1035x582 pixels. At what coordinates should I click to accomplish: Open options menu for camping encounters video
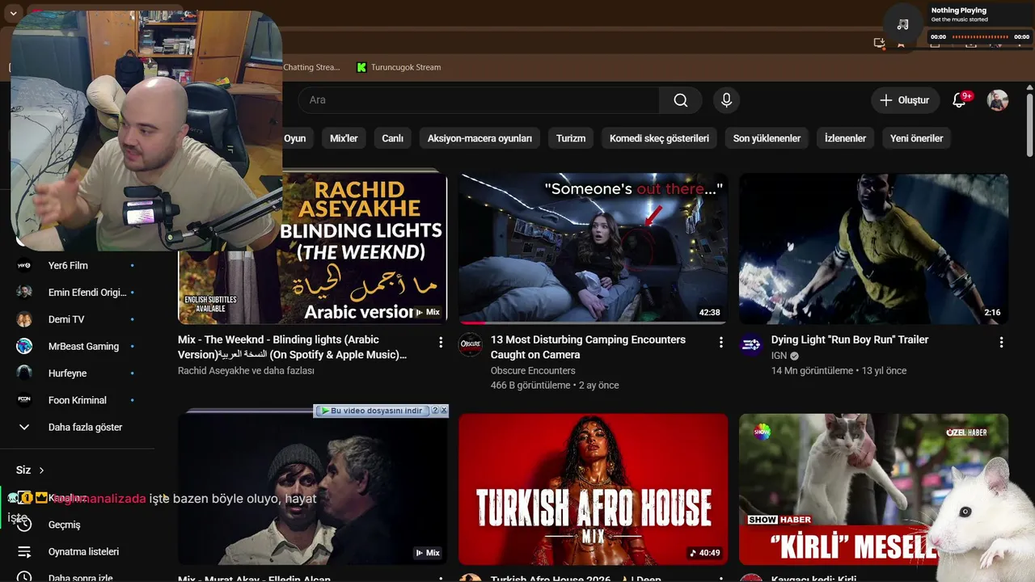[x=721, y=343]
